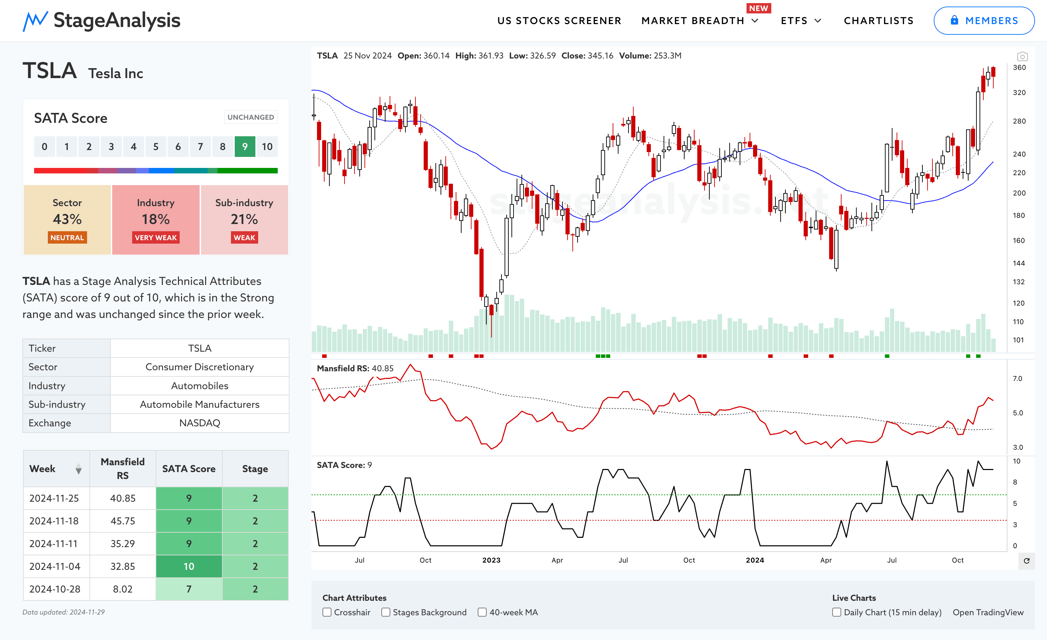Click SATA score 7 cell in table

(189, 589)
